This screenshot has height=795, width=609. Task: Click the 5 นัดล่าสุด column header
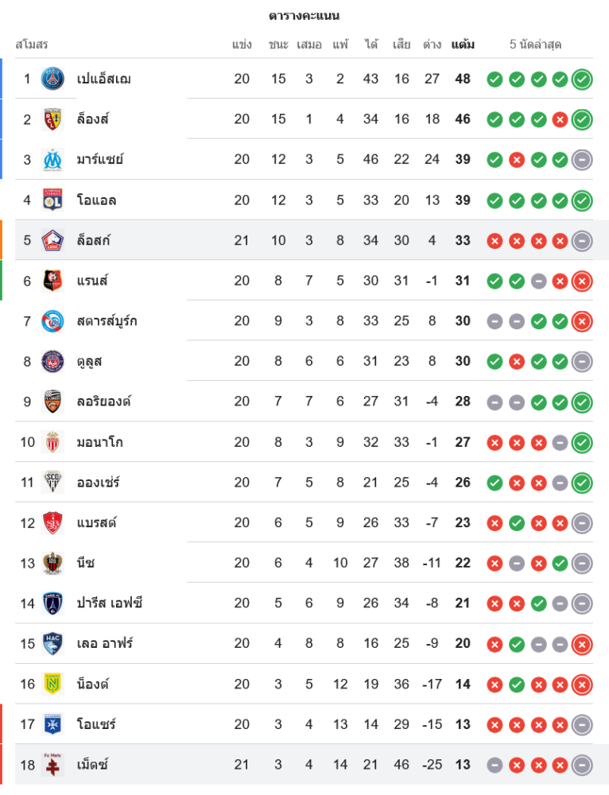coord(536,45)
